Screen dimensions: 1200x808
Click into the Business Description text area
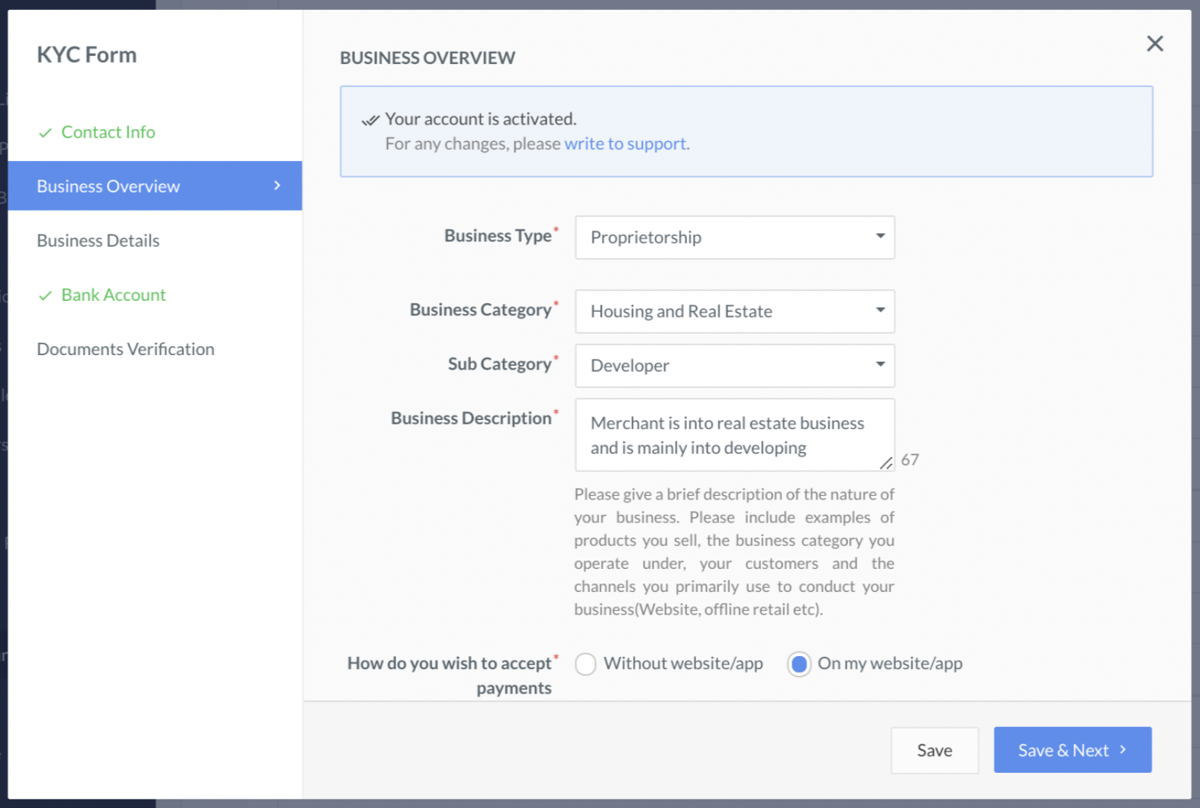(734, 435)
